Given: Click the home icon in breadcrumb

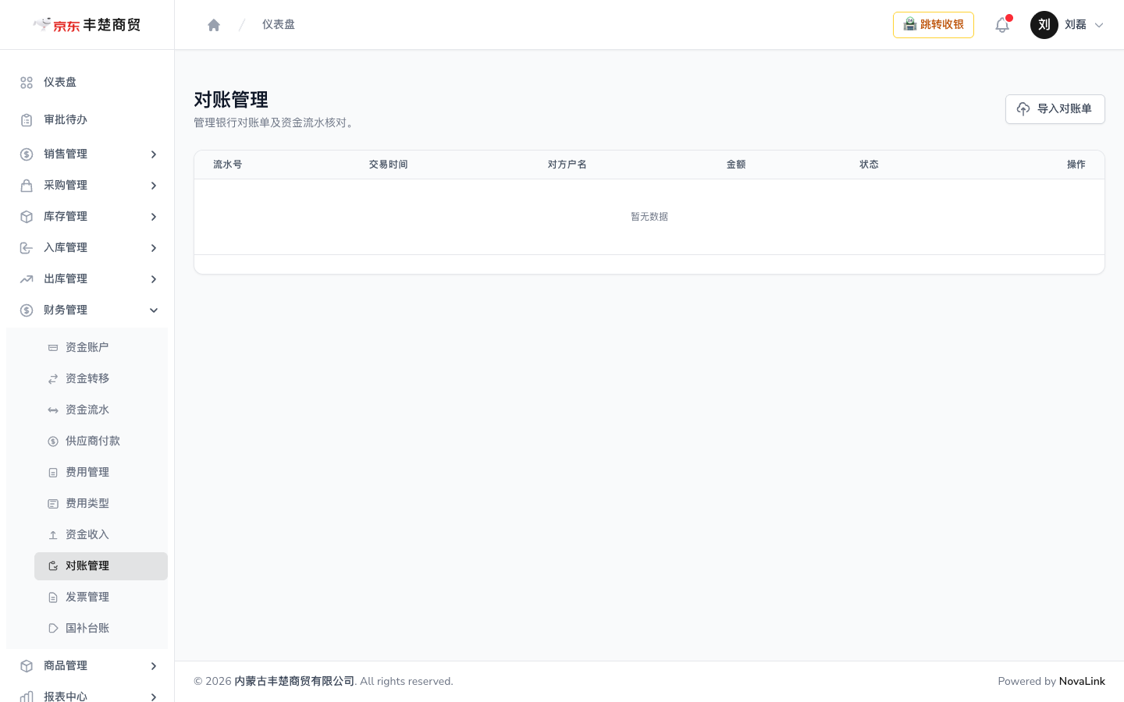Looking at the screenshot, I should point(214,25).
